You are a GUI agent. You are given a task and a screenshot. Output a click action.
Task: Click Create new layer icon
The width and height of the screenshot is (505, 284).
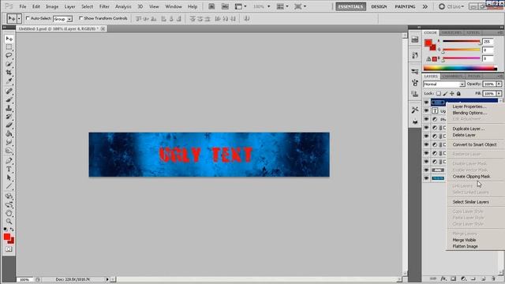point(484,278)
